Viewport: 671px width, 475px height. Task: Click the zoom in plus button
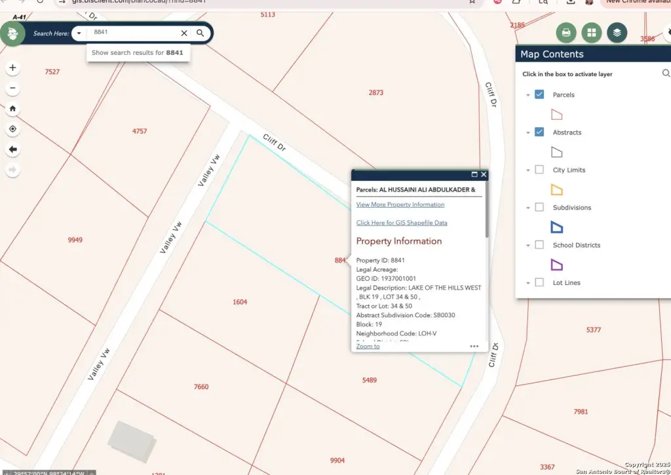tap(12, 67)
